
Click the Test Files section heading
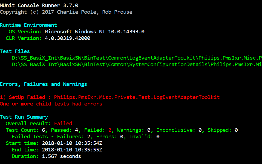click(x=15, y=51)
